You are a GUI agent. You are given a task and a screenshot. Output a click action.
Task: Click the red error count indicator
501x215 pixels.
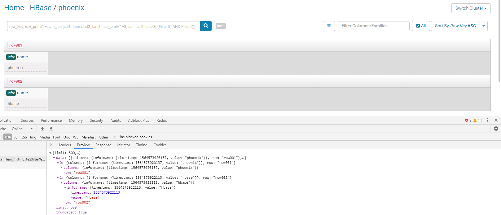coord(468,120)
